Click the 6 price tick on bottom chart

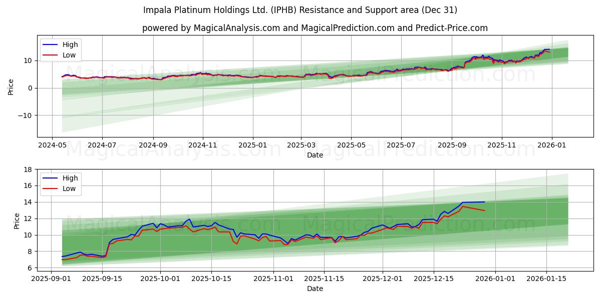(x=31, y=268)
